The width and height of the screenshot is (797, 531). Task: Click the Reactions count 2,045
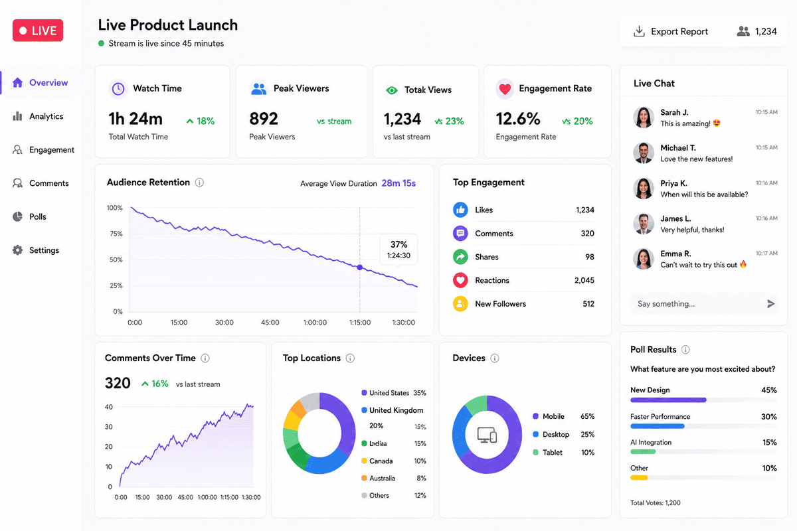[584, 281]
